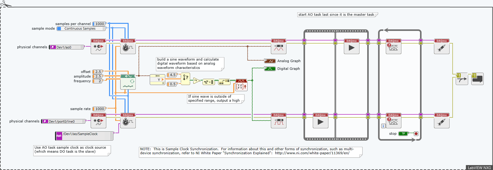Image resolution: width=493 pixels, height=170 pixels.
Task: Select the AO DAQmx Timing node
Action: pyautogui.click(x=128, y=46)
